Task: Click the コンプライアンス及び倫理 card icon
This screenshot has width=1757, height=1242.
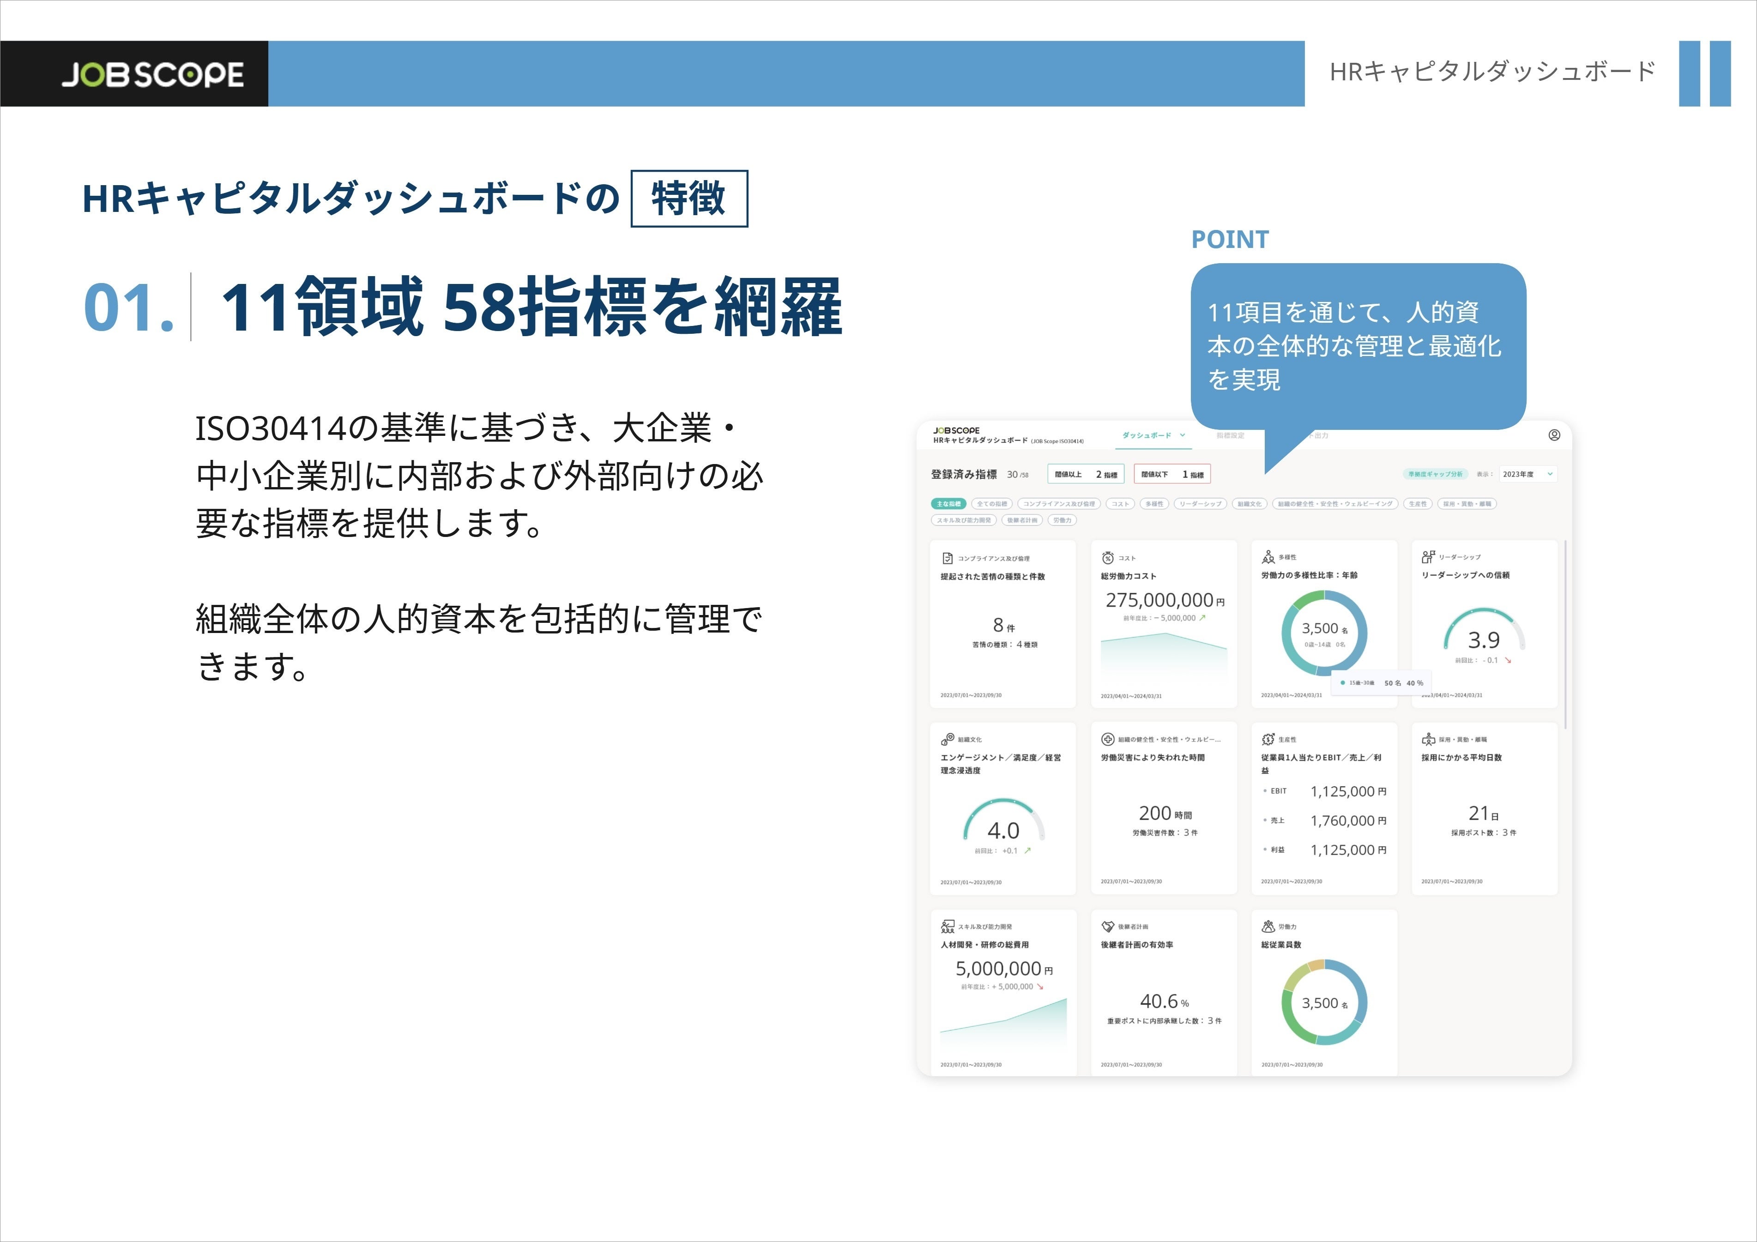Action: click(948, 558)
